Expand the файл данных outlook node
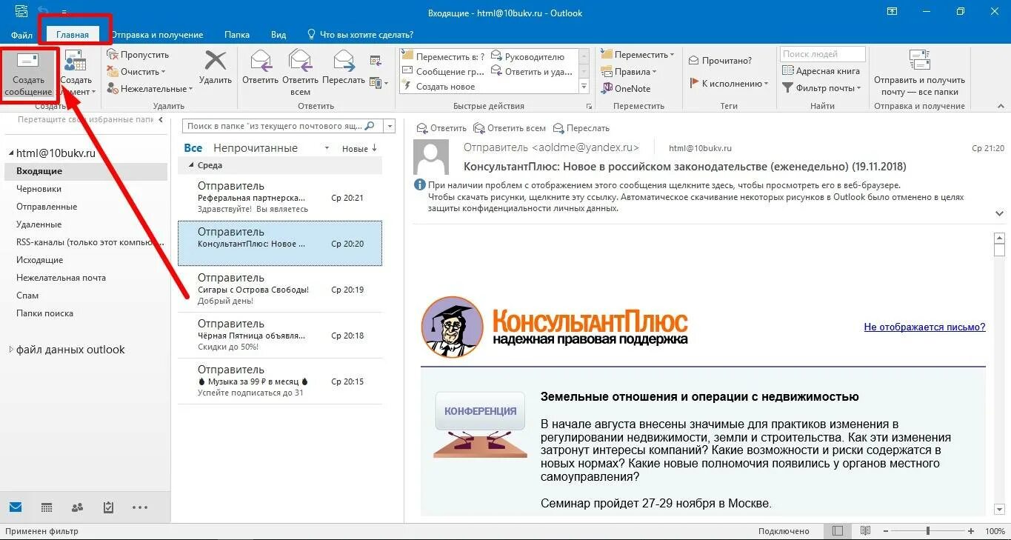This screenshot has width=1011, height=540. [x=10, y=350]
